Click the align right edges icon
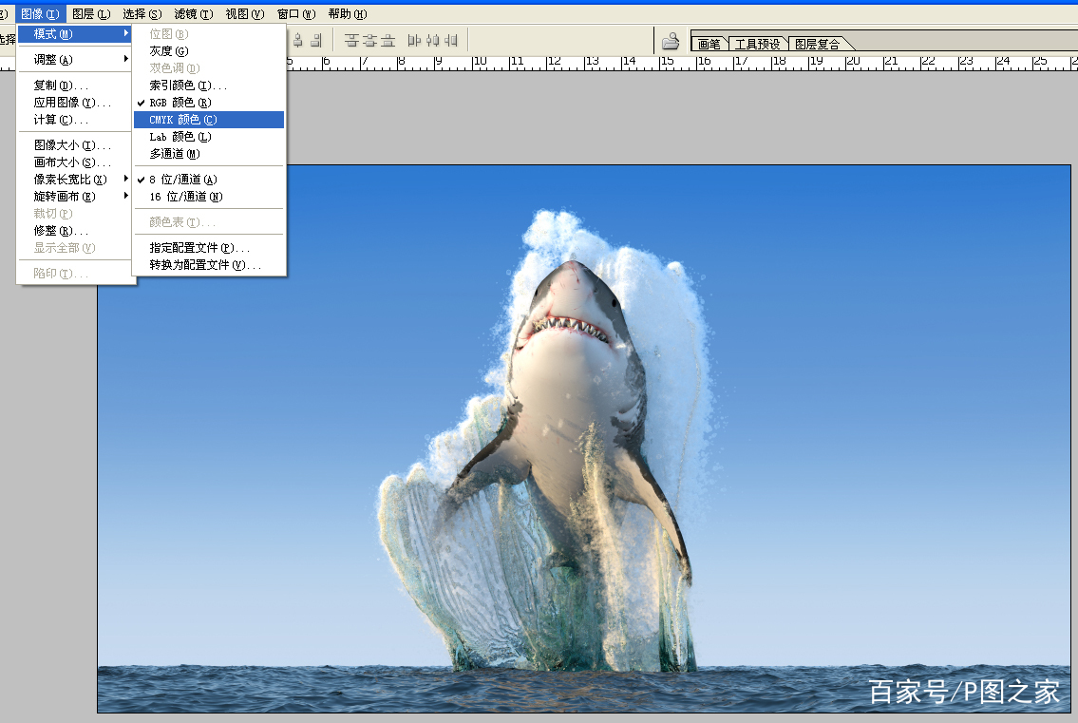Viewport: 1078px width, 723px height. 316,40
